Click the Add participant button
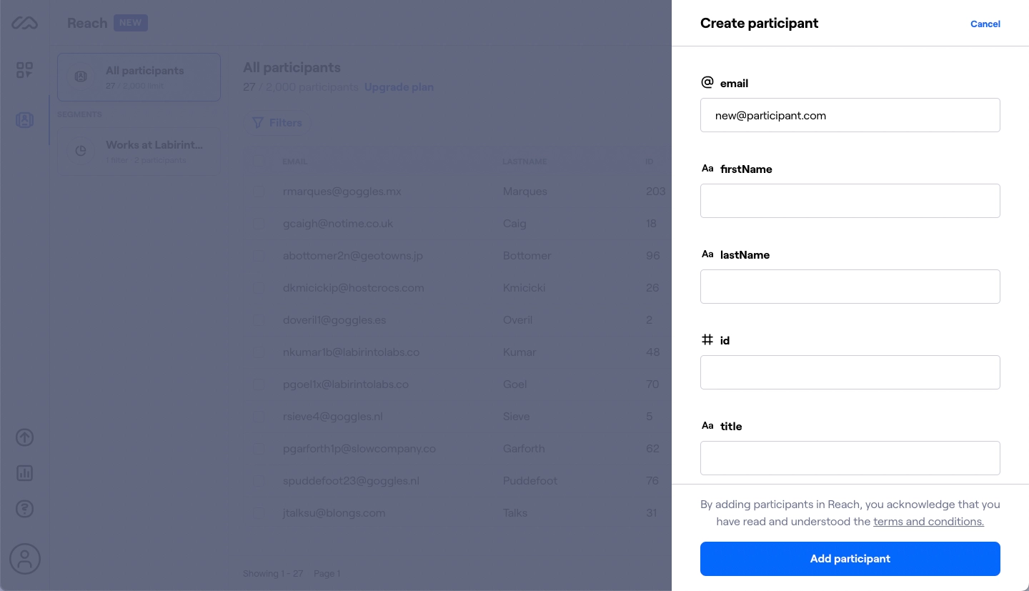Image resolution: width=1029 pixels, height=591 pixels. click(x=850, y=559)
